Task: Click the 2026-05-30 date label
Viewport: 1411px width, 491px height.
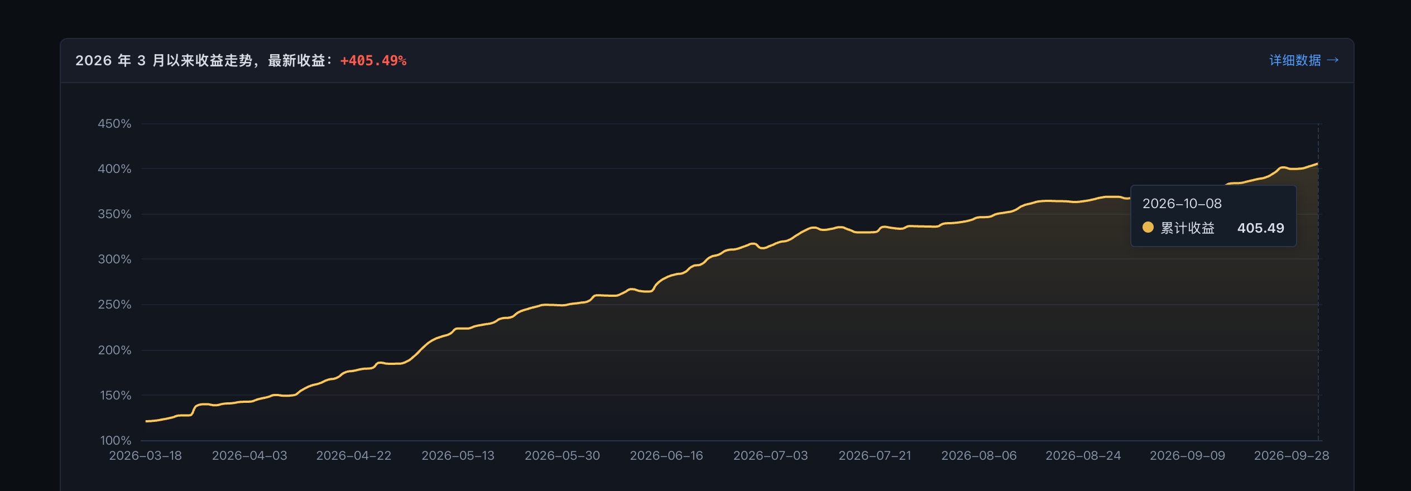Action: tap(562, 456)
